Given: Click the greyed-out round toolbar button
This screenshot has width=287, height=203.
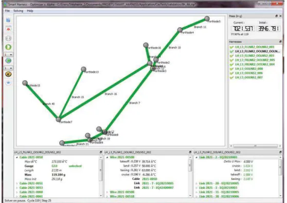Looking at the screenshot, I should click(8, 38).
